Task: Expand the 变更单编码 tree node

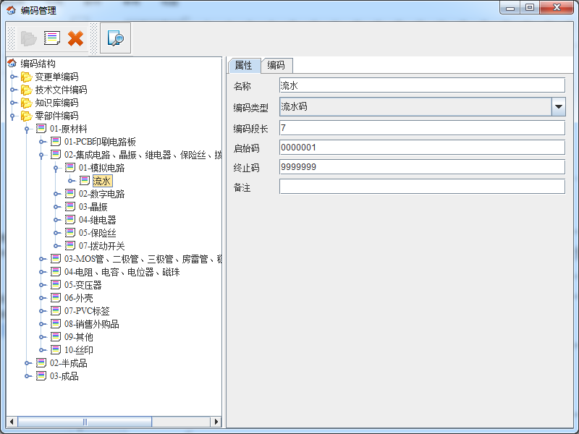Action: coord(13,77)
